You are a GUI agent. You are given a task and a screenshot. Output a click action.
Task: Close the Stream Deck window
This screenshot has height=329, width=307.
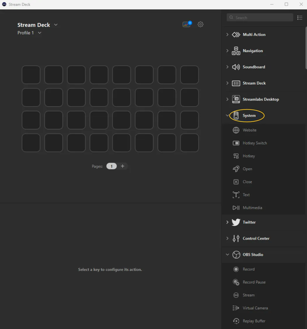click(301, 4)
